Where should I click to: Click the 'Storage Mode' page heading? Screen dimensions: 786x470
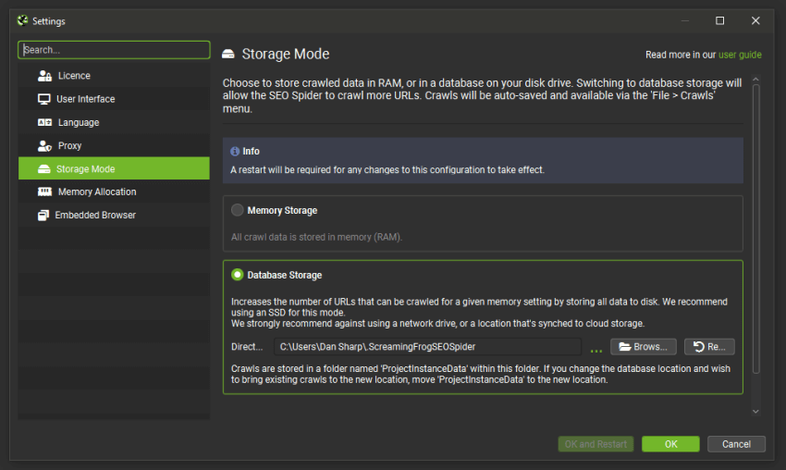(x=286, y=54)
